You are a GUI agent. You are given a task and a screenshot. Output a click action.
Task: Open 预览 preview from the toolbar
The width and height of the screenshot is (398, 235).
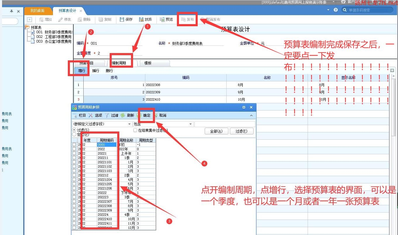(x=162, y=20)
